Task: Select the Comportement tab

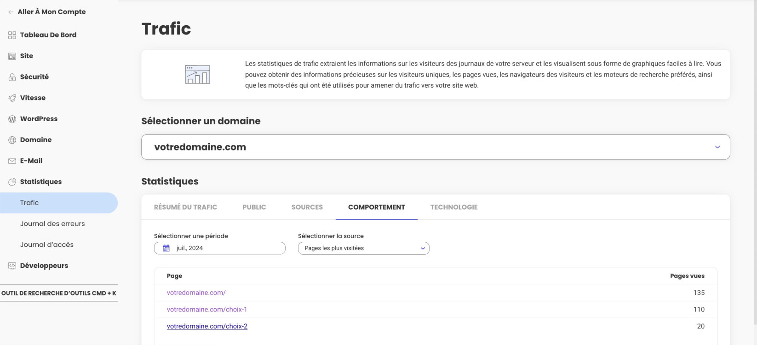Action: pyautogui.click(x=377, y=207)
